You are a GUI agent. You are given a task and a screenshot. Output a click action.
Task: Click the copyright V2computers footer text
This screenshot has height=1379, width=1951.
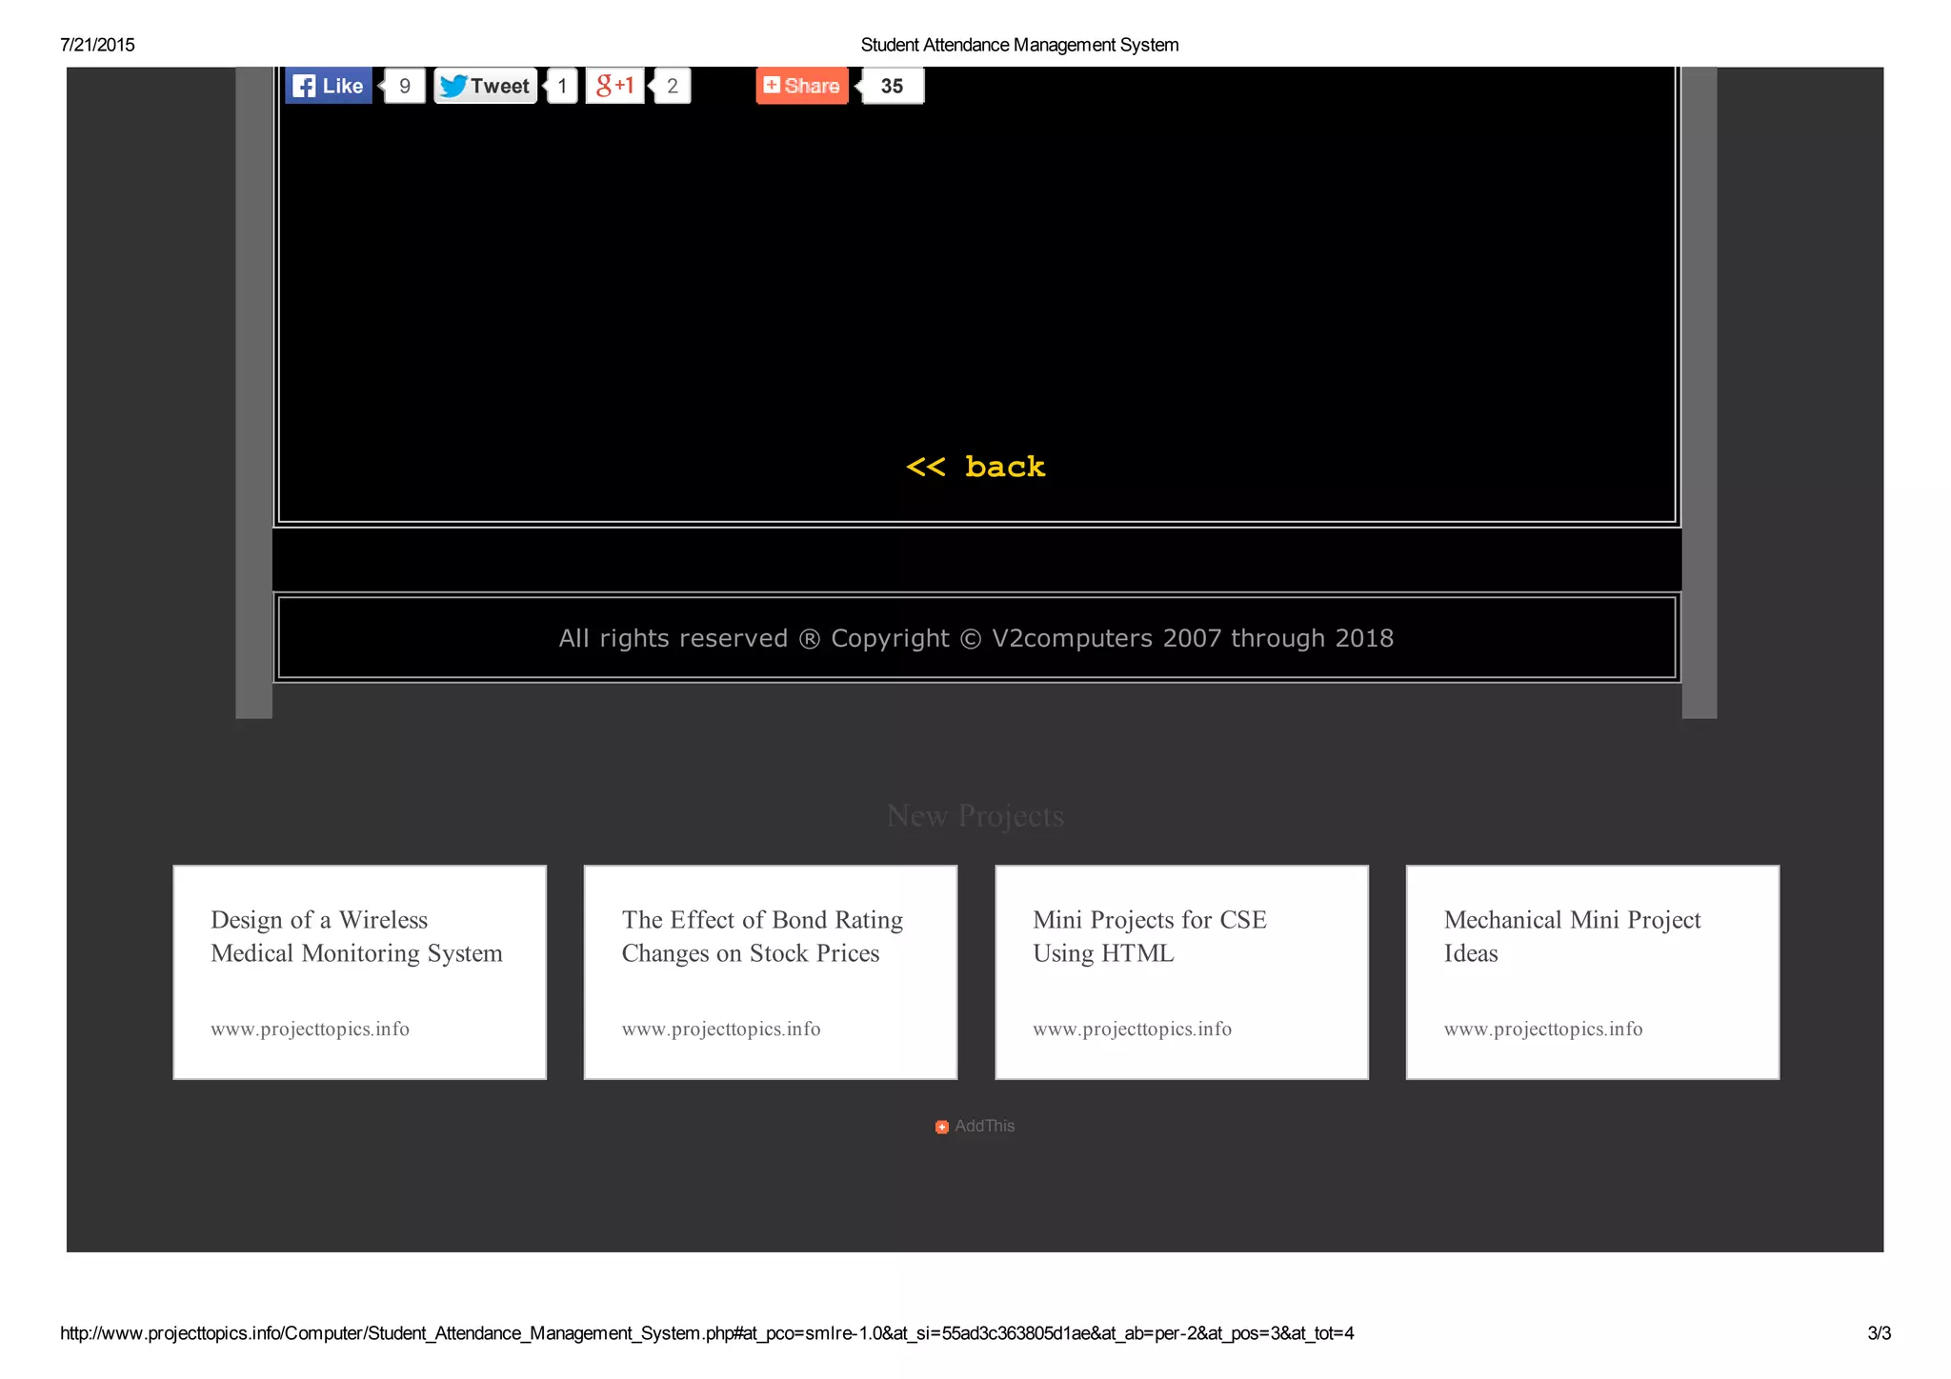(976, 638)
